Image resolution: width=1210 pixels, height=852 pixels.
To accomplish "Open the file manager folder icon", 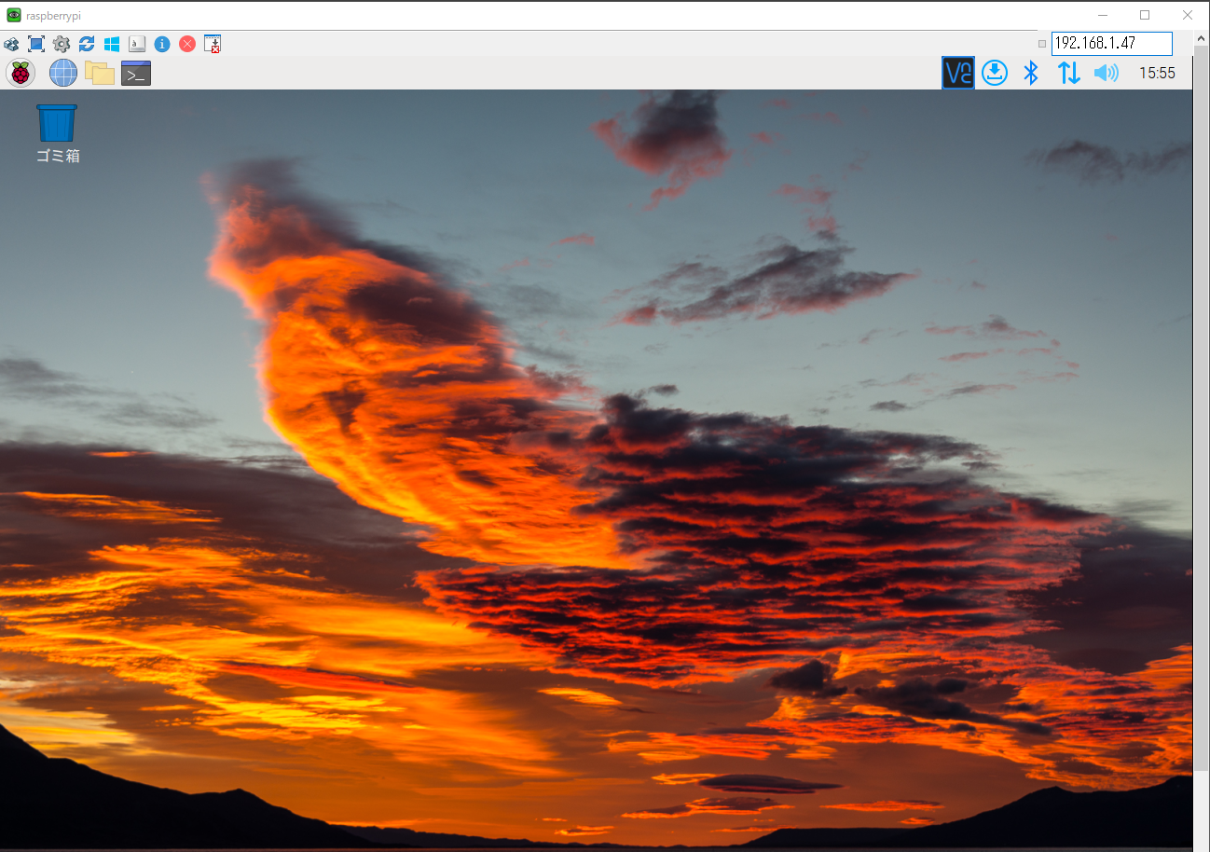I will [x=100, y=73].
